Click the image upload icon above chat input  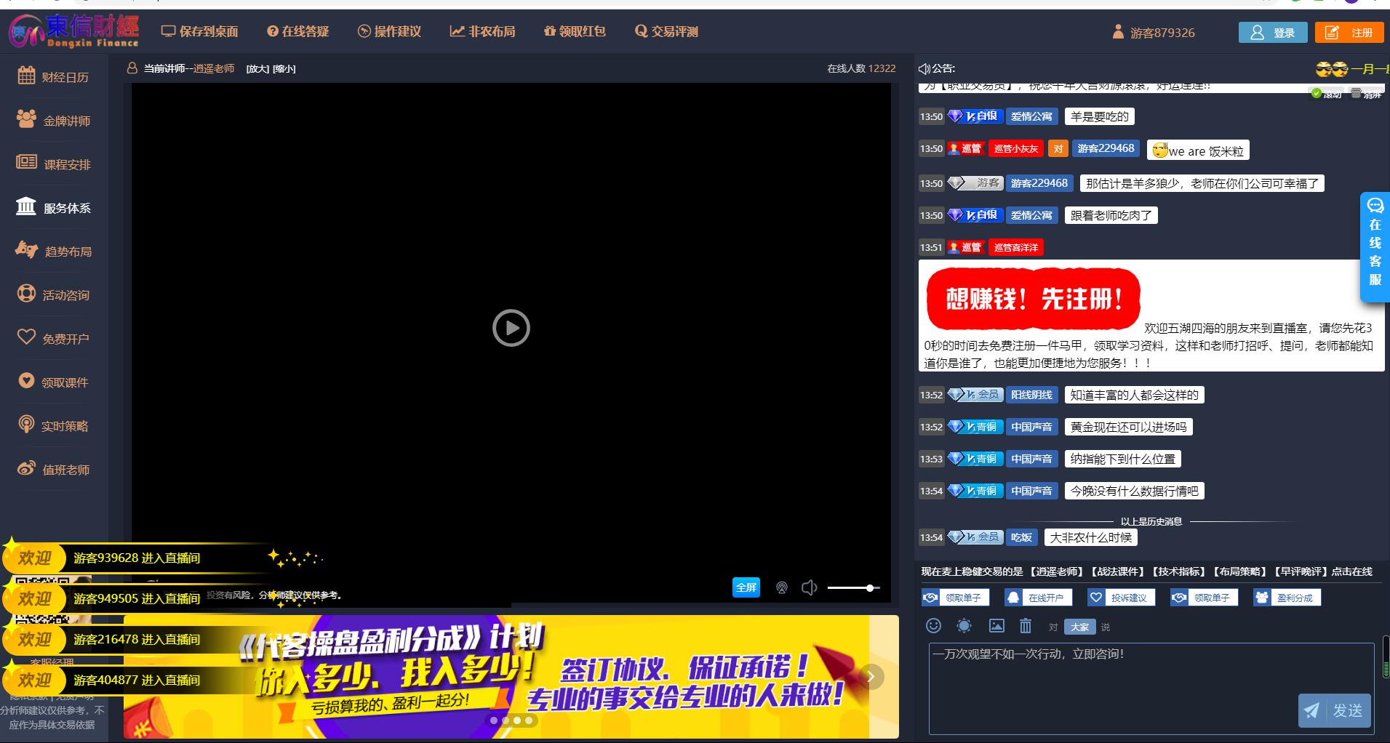(996, 626)
